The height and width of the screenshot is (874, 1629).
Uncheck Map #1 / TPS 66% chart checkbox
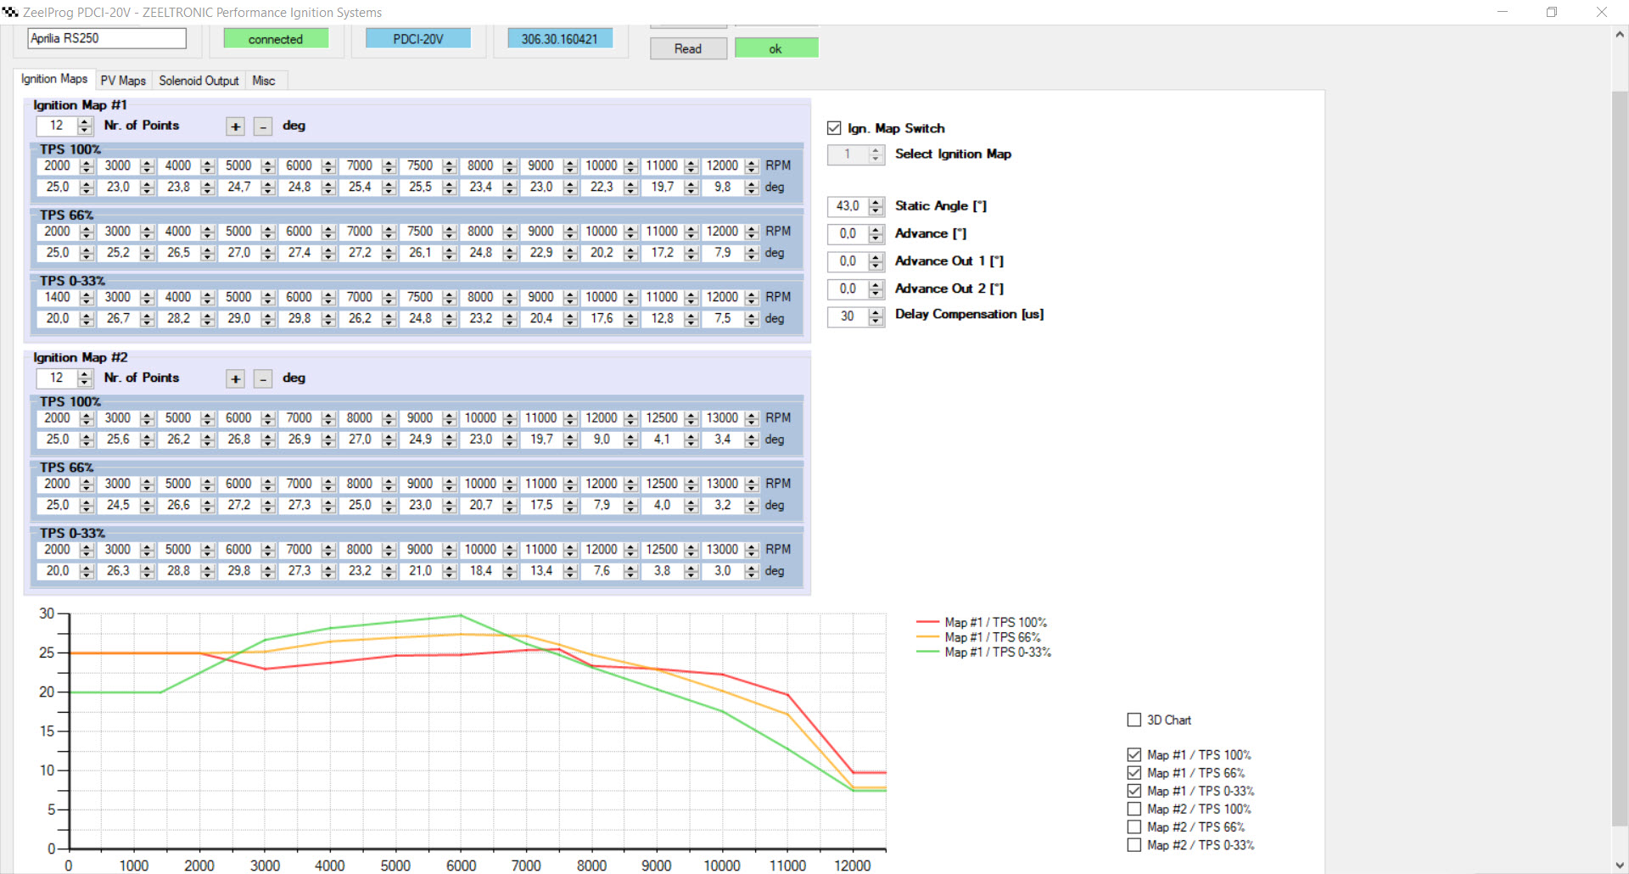(1134, 772)
